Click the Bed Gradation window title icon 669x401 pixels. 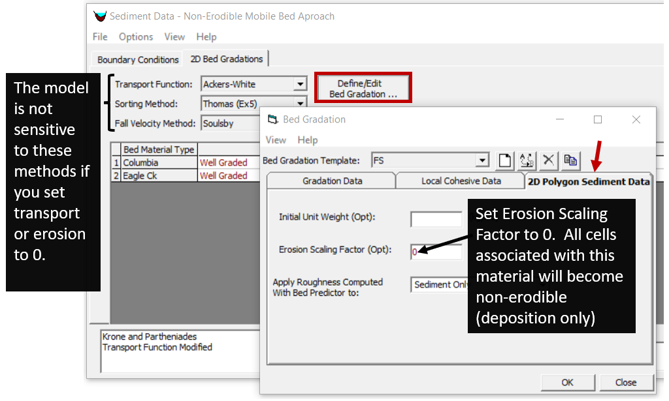click(273, 119)
